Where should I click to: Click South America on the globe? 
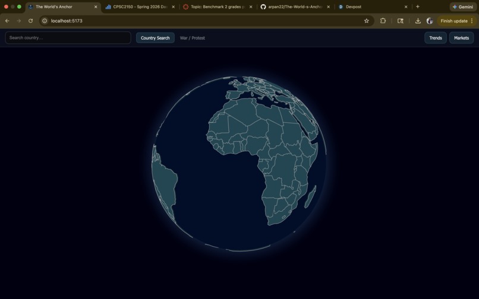click(x=163, y=183)
